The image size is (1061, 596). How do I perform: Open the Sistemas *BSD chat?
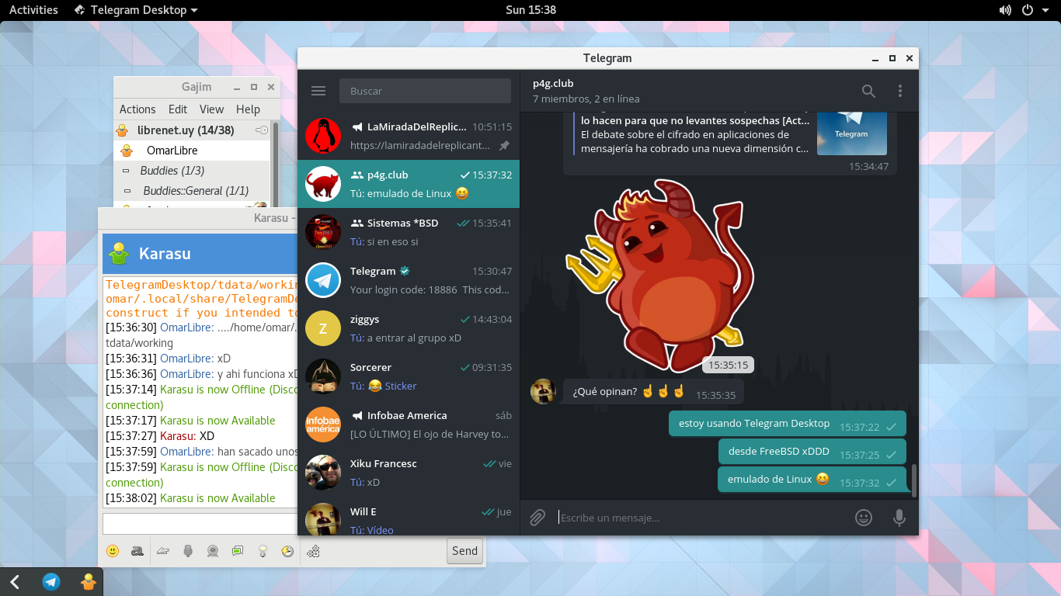[x=409, y=232]
